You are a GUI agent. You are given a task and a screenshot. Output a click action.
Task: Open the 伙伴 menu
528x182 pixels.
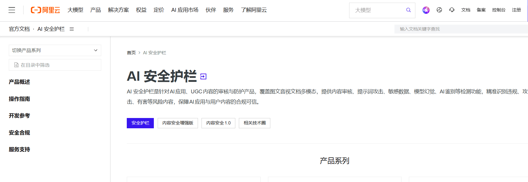tap(211, 10)
